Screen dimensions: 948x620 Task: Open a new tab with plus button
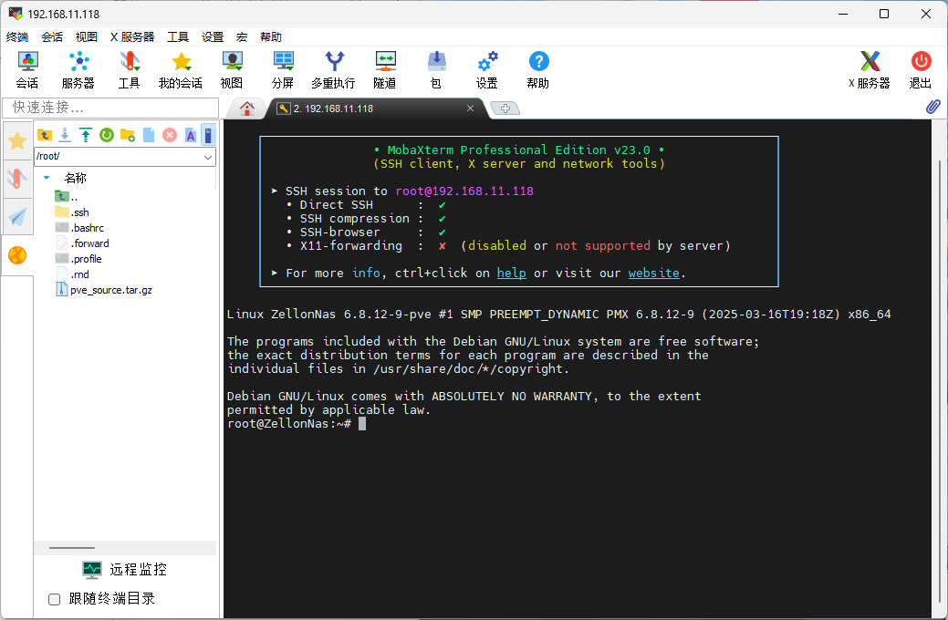[505, 108]
